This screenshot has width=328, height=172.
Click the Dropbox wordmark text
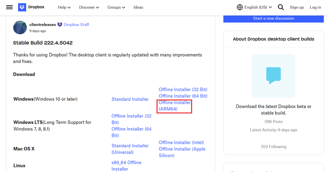[36, 7]
